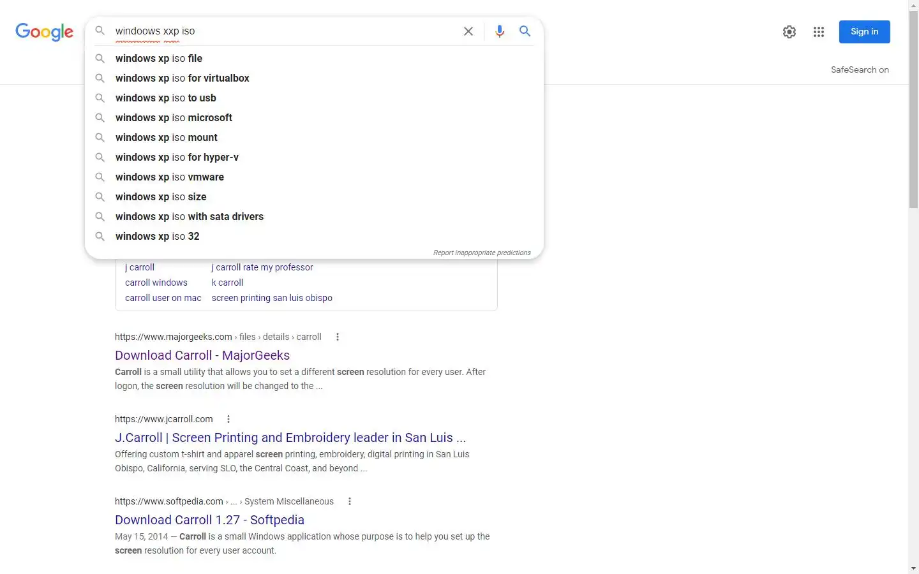Open the Google apps grid icon
919x574 pixels.
[819, 32]
